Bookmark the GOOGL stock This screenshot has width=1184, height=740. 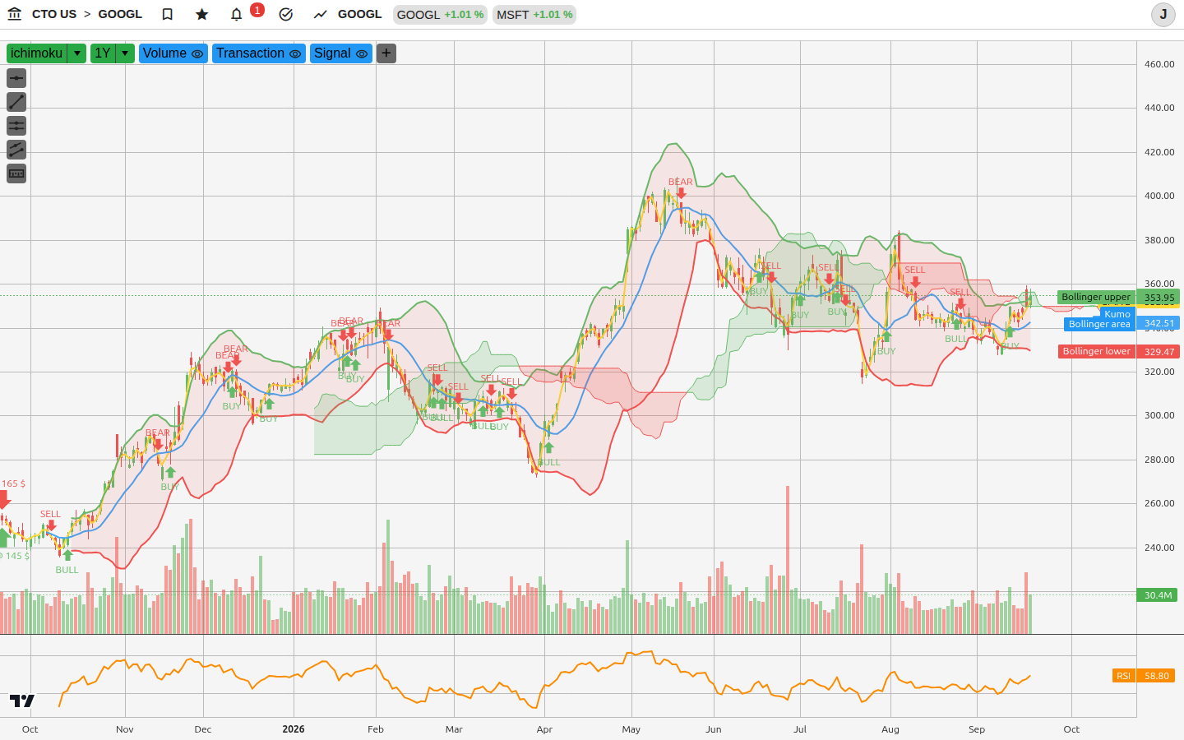[x=168, y=14]
